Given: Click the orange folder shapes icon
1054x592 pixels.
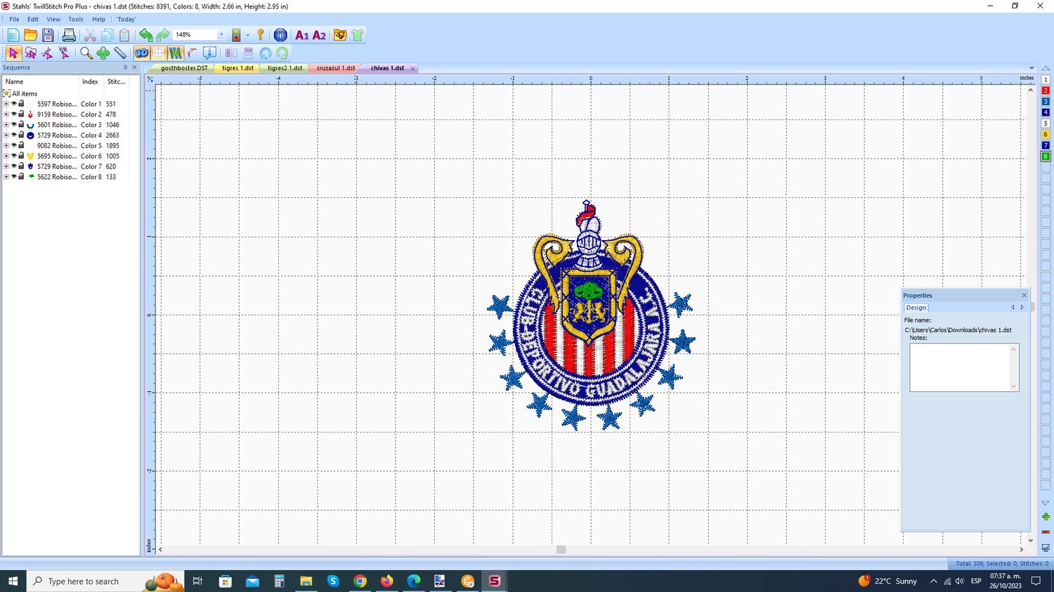Looking at the screenshot, I should (x=340, y=35).
